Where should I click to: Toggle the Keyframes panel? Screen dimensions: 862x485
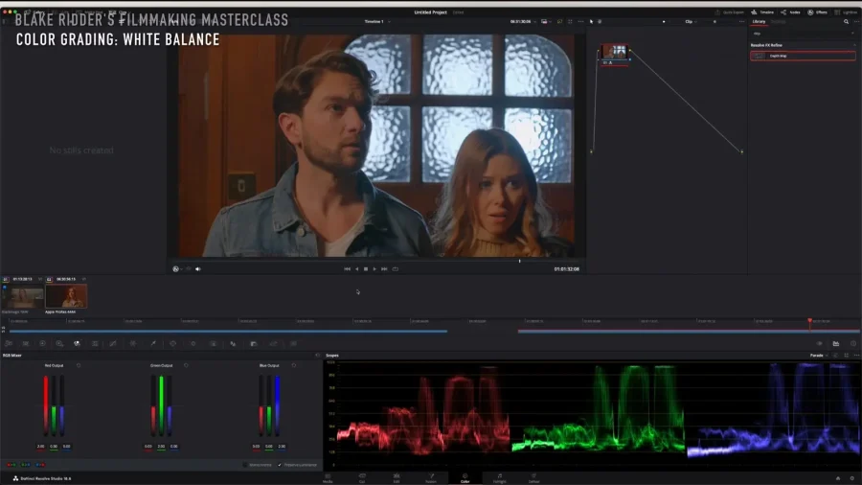tap(819, 344)
